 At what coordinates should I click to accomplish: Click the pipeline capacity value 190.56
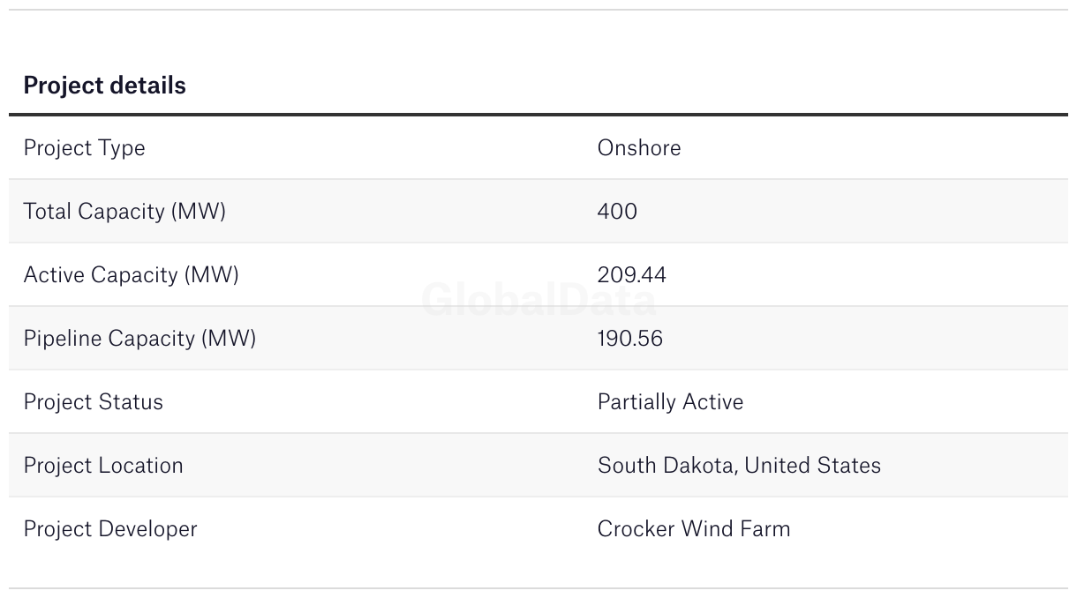(x=629, y=339)
